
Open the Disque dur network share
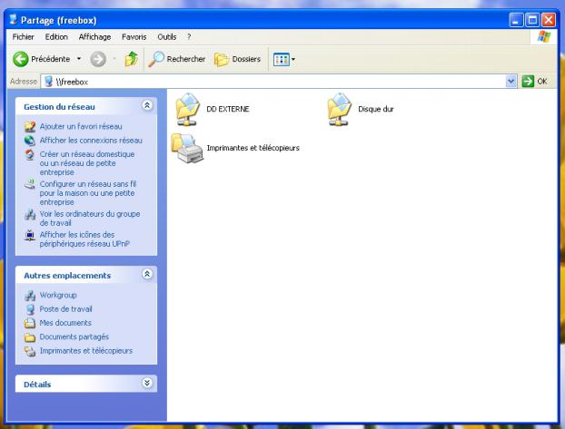pos(339,108)
